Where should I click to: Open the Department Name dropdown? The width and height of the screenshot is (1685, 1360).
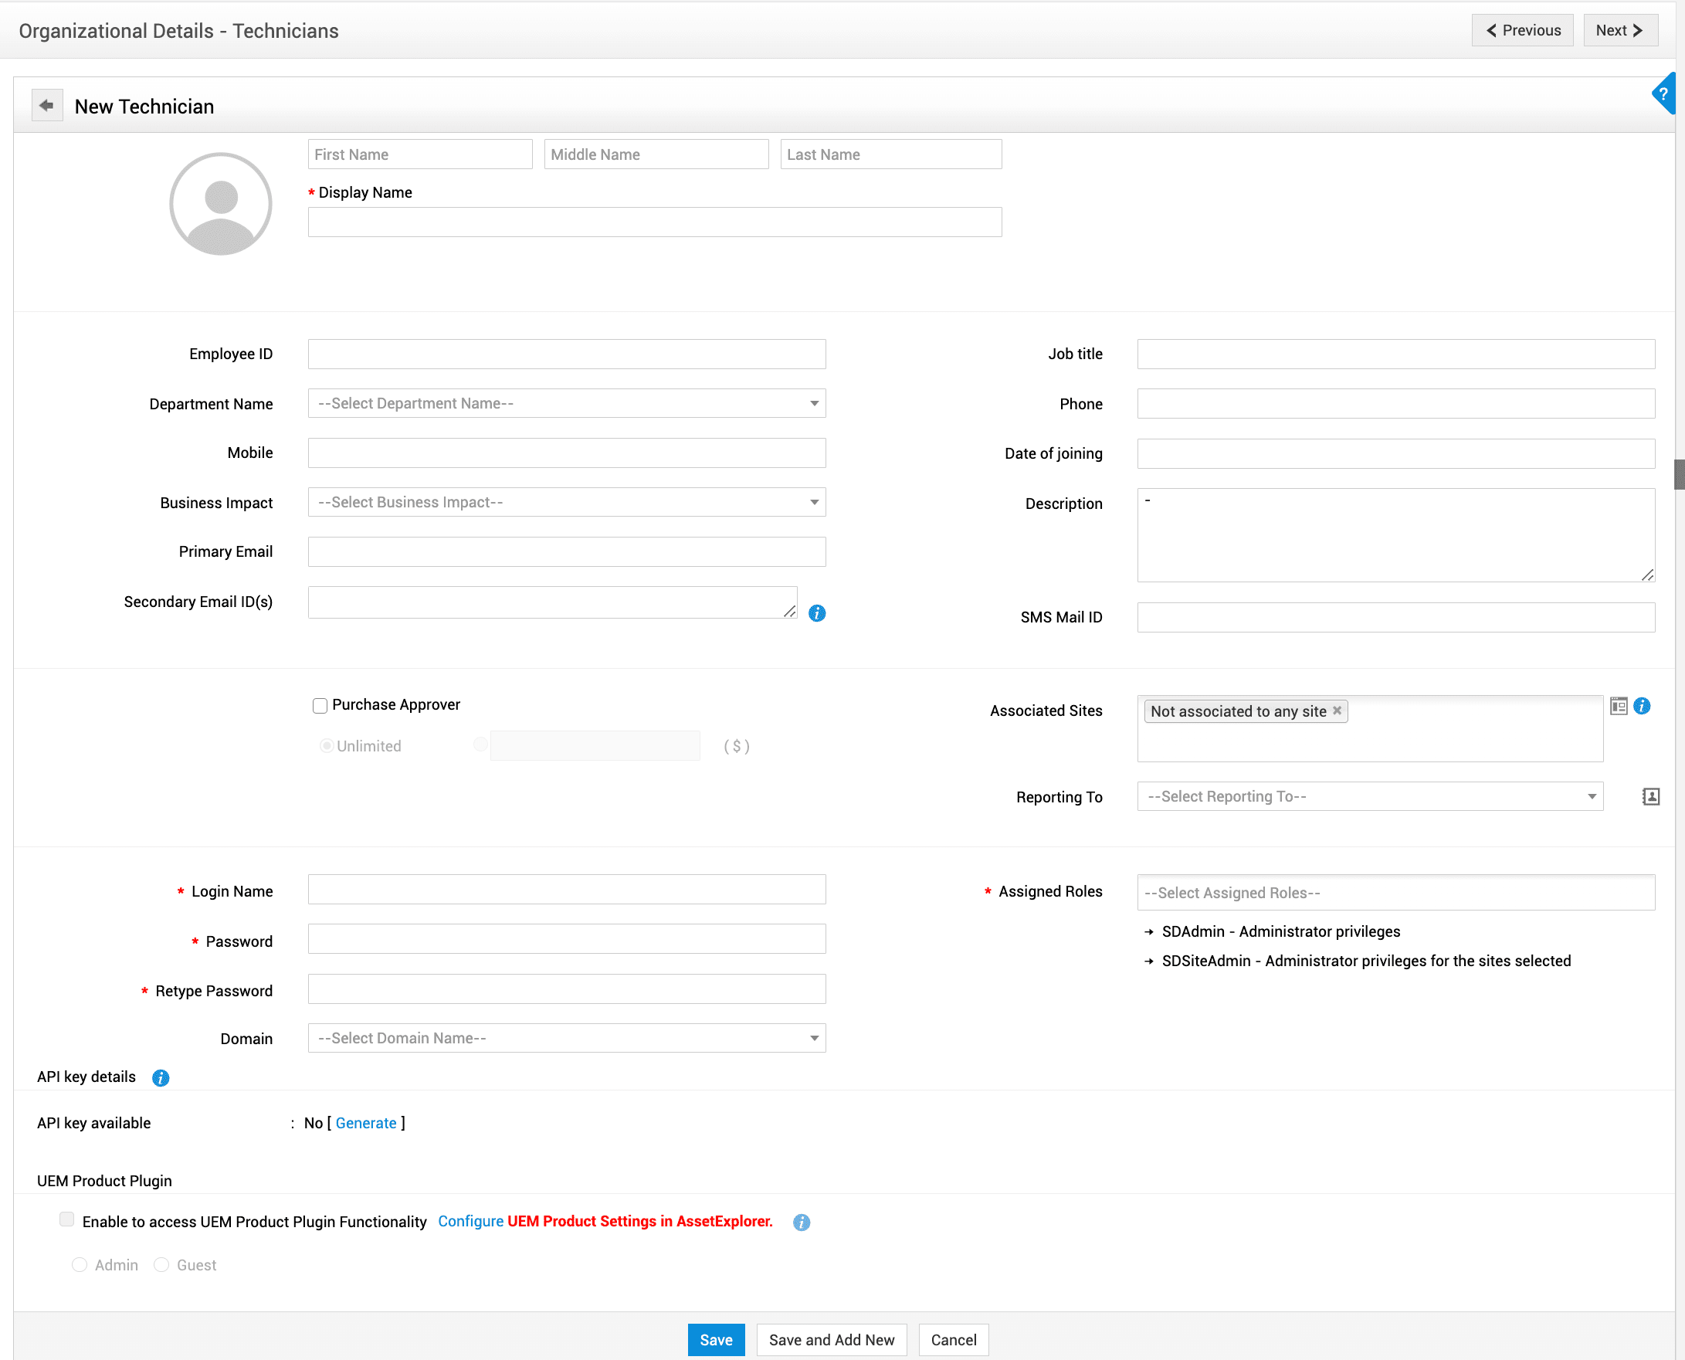tap(566, 403)
